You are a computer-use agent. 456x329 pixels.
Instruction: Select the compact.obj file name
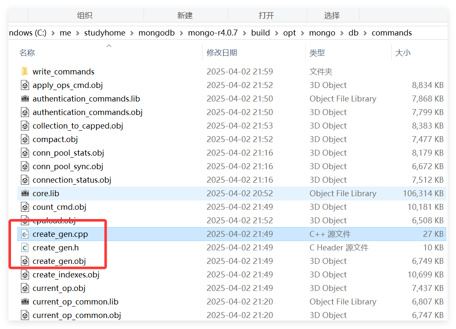point(55,140)
